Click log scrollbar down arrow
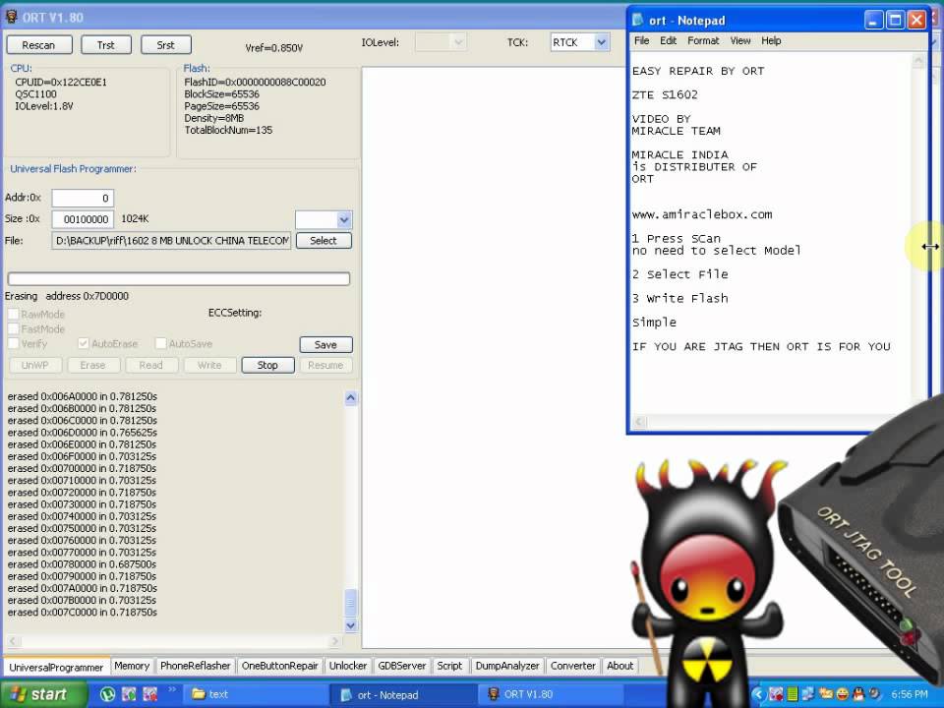This screenshot has height=708, width=944. pyautogui.click(x=351, y=625)
